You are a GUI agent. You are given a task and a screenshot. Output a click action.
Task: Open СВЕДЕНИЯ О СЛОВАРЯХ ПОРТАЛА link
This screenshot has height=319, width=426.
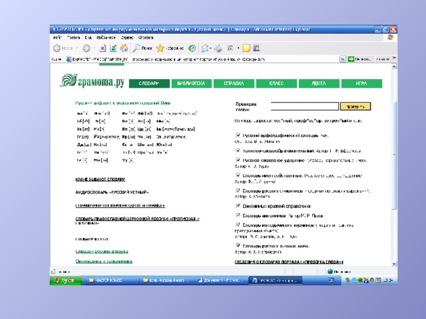pos(289,262)
